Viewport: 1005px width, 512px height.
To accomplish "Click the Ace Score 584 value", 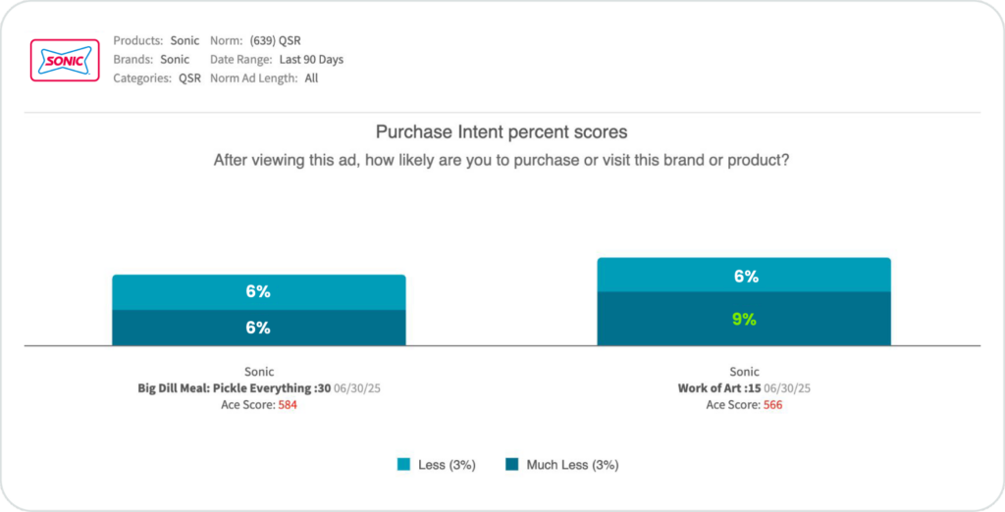I will (288, 405).
